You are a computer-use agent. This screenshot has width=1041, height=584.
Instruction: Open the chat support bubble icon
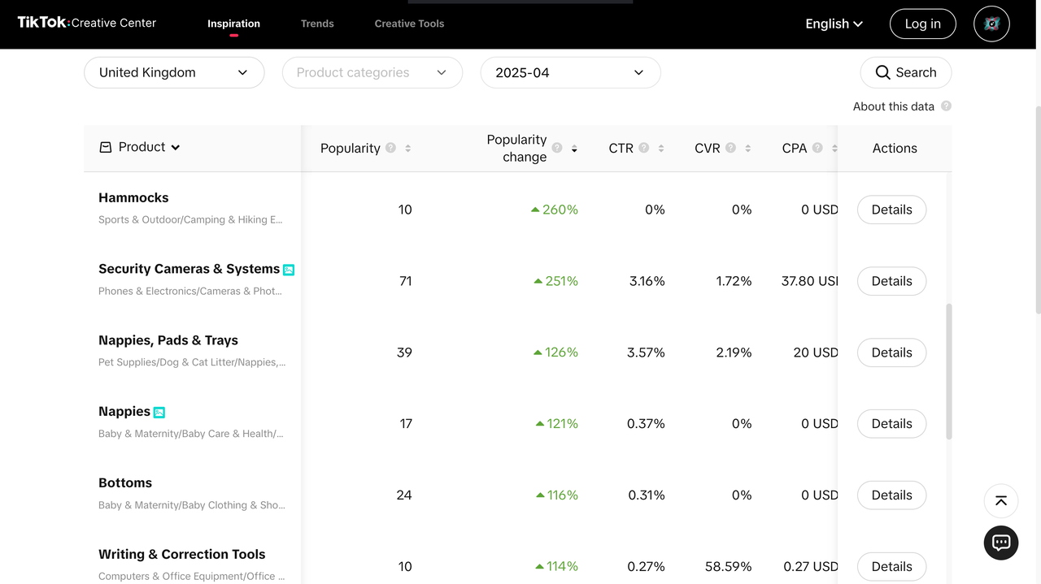point(1001,543)
